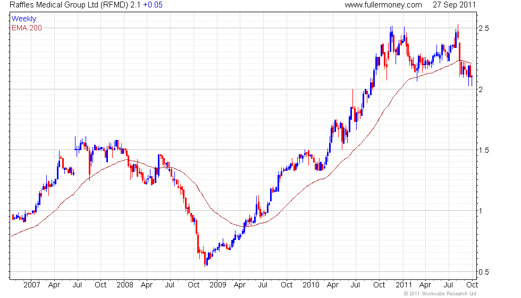Click the '2011' year label on time axis
The width and height of the screenshot is (521, 298).
[x=404, y=285]
